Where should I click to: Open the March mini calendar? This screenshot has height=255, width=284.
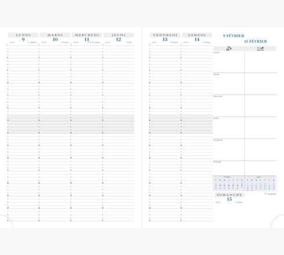(260, 183)
